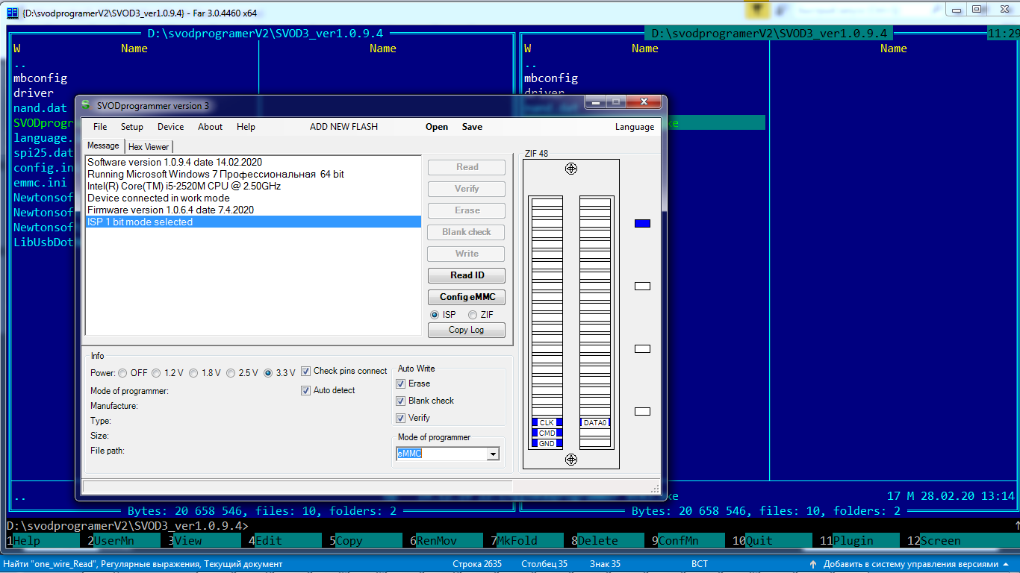
Task: Click 3 View in Far key bar
Action: [205, 541]
